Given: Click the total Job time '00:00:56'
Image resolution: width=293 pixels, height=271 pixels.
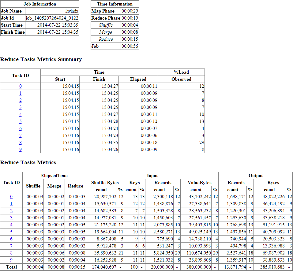Looking at the screenshot, I should tap(130, 46).
